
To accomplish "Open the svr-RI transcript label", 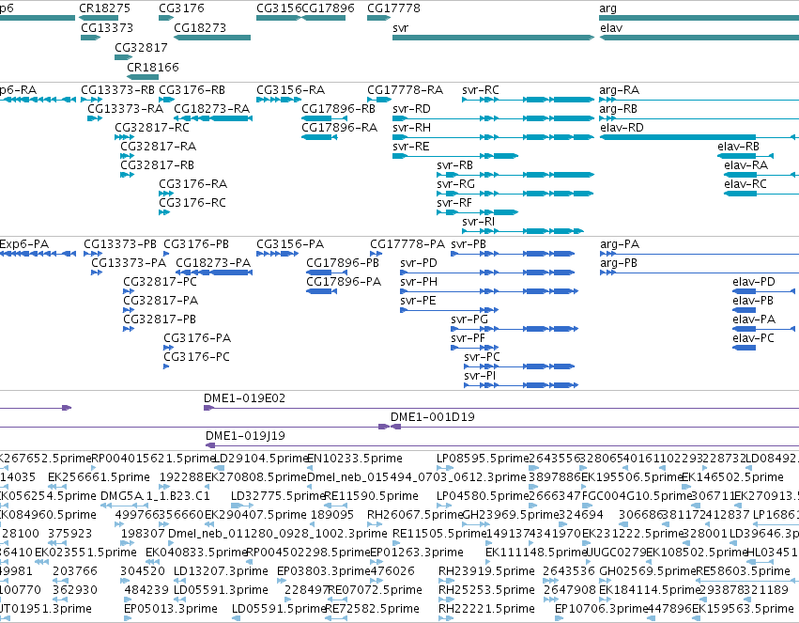I will (479, 222).
